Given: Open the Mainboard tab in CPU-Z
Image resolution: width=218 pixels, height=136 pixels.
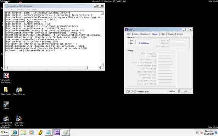Looking at the screenshot, I should [x=146, y=34].
